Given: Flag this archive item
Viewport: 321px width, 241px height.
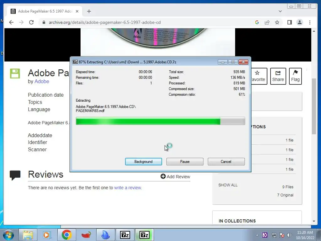Looking at the screenshot, I should pyautogui.click(x=295, y=76).
